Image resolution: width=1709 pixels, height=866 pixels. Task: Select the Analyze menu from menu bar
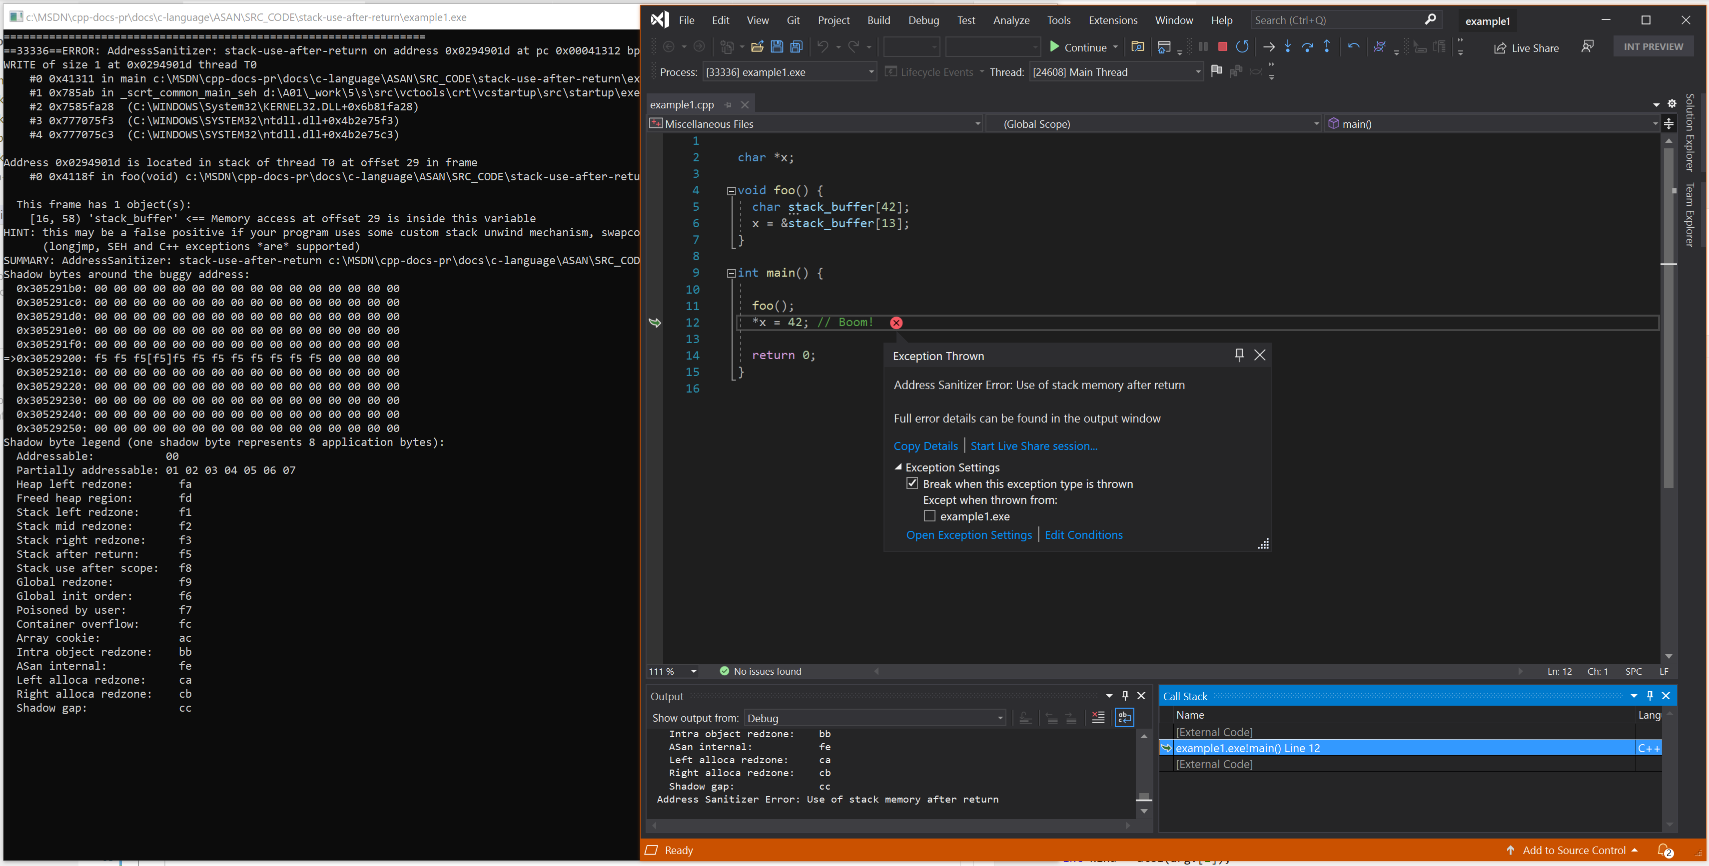pos(1010,20)
